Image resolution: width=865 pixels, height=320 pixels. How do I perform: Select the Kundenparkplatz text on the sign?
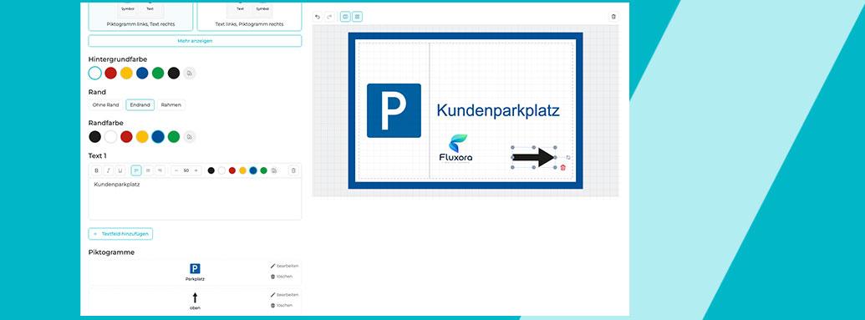tap(498, 110)
